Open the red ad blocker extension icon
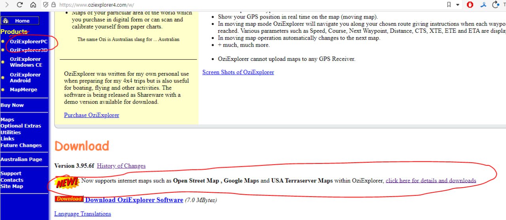 (470, 5)
